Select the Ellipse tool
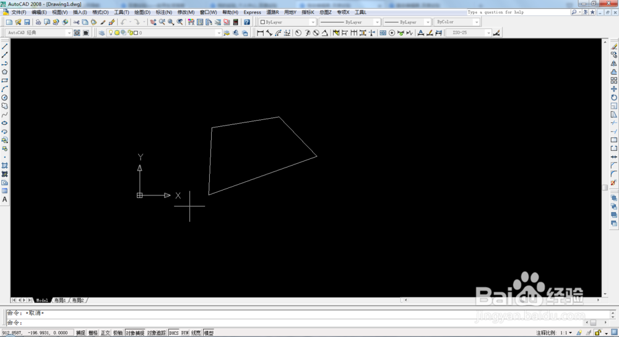The image size is (619, 337). point(5,123)
